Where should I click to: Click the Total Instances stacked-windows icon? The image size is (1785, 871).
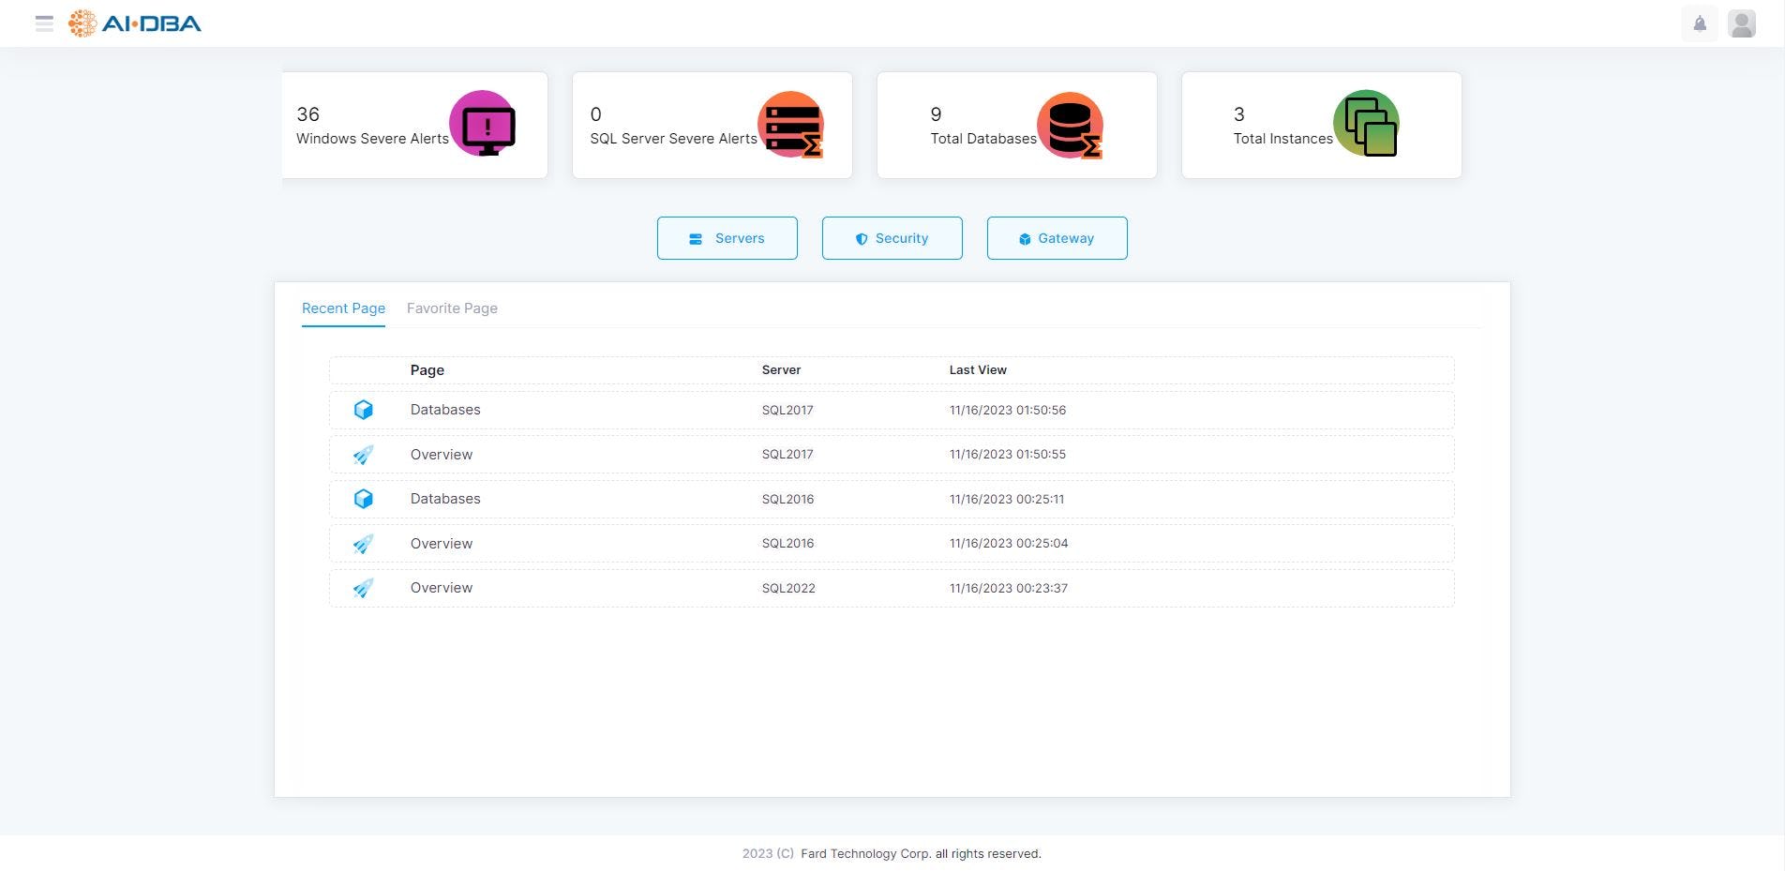(1366, 123)
